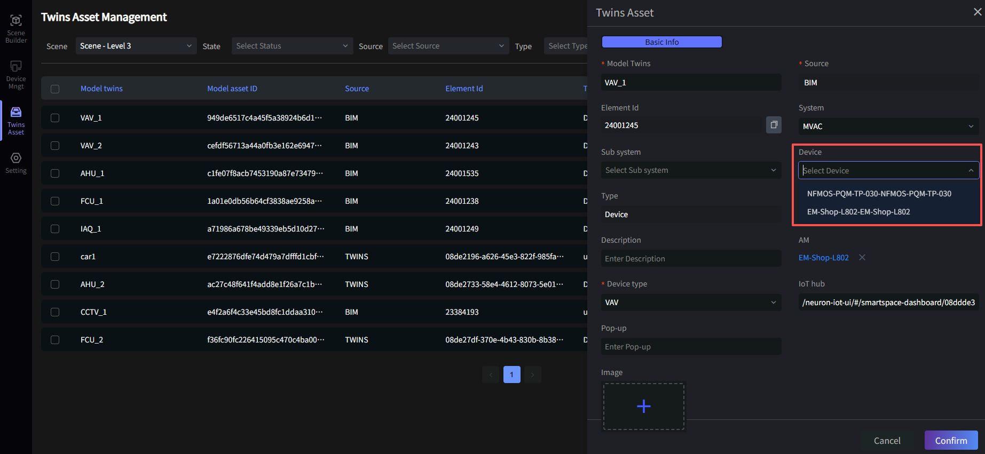Click the plus icon to add image
The width and height of the screenshot is (985, 454).
click(643, 407)
